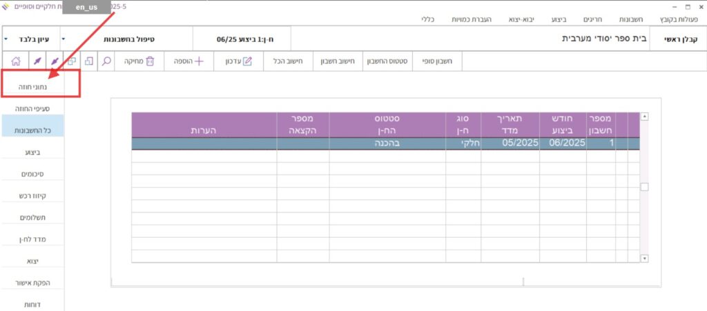This screenshot has width=707, height=311.
Task: Click the purple pin icon beside Home
Action: click(x=37, y=61)
